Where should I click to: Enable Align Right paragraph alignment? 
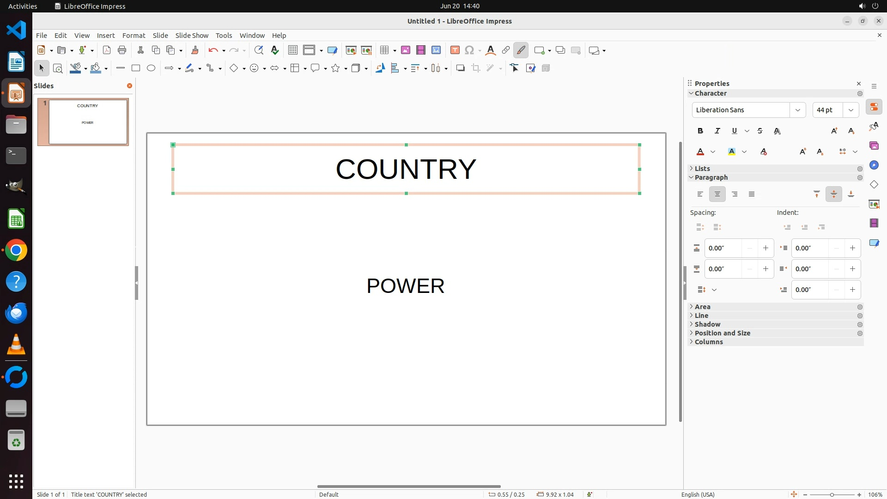click(735, 195)
